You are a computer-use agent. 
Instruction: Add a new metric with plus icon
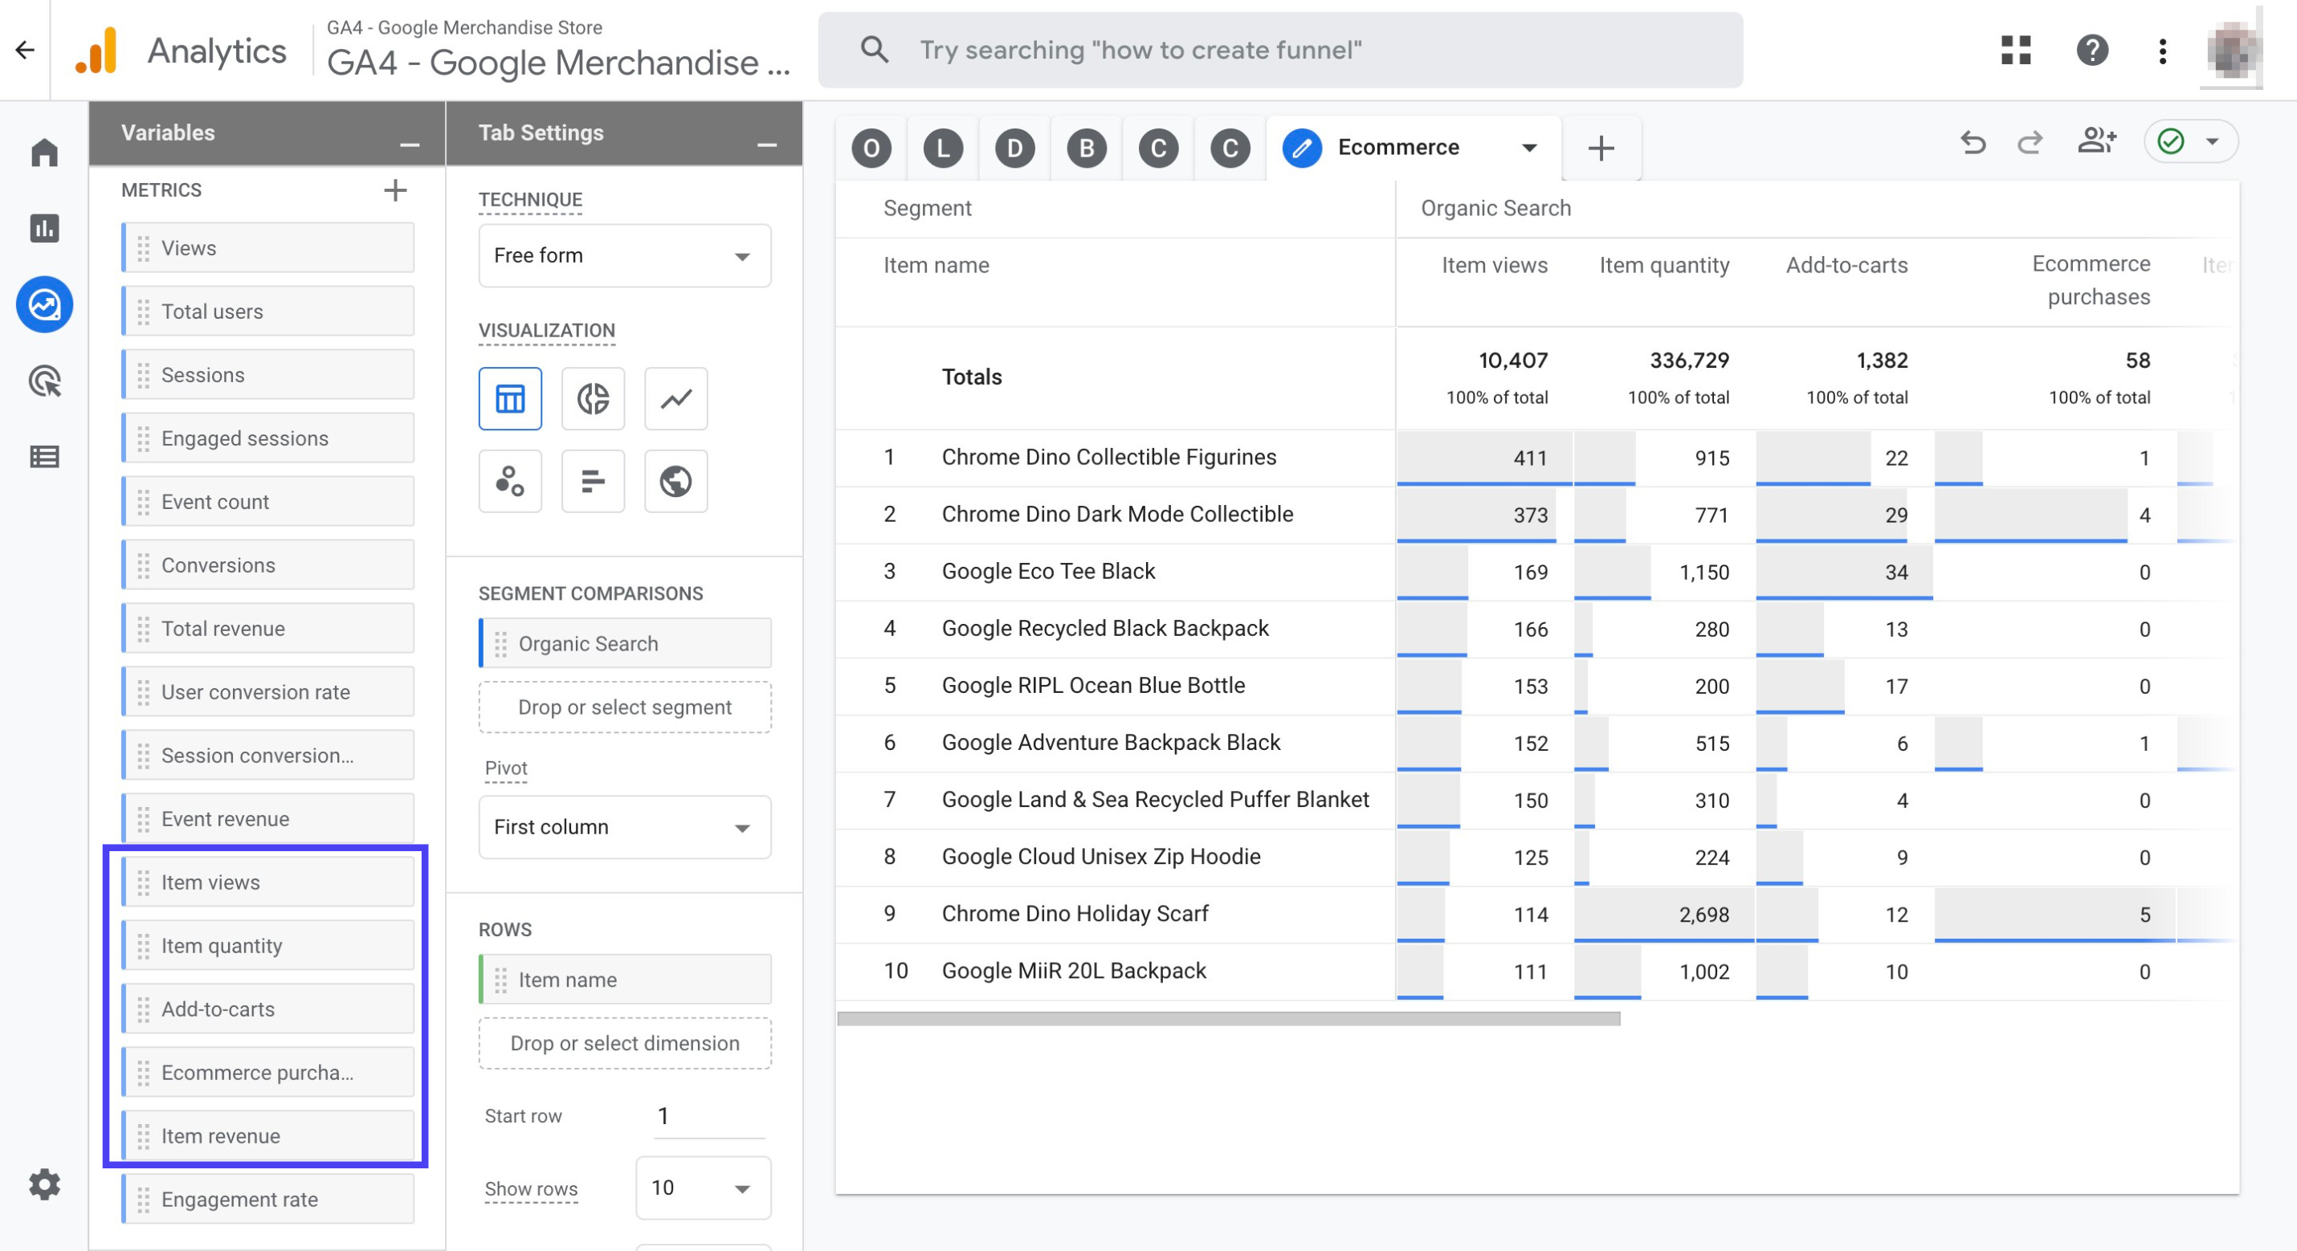pos(395,190)
